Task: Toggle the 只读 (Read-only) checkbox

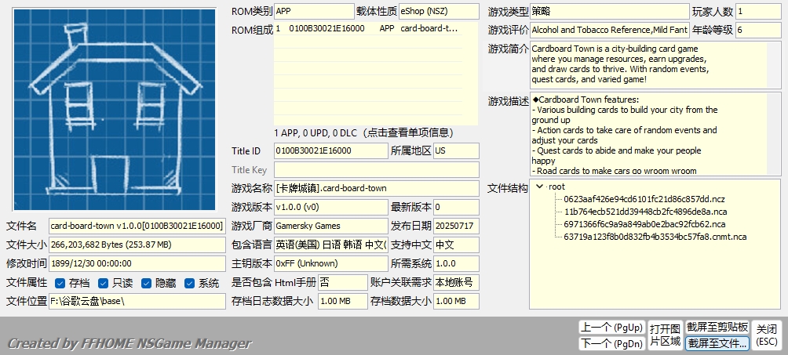Action: coord(104,283)
